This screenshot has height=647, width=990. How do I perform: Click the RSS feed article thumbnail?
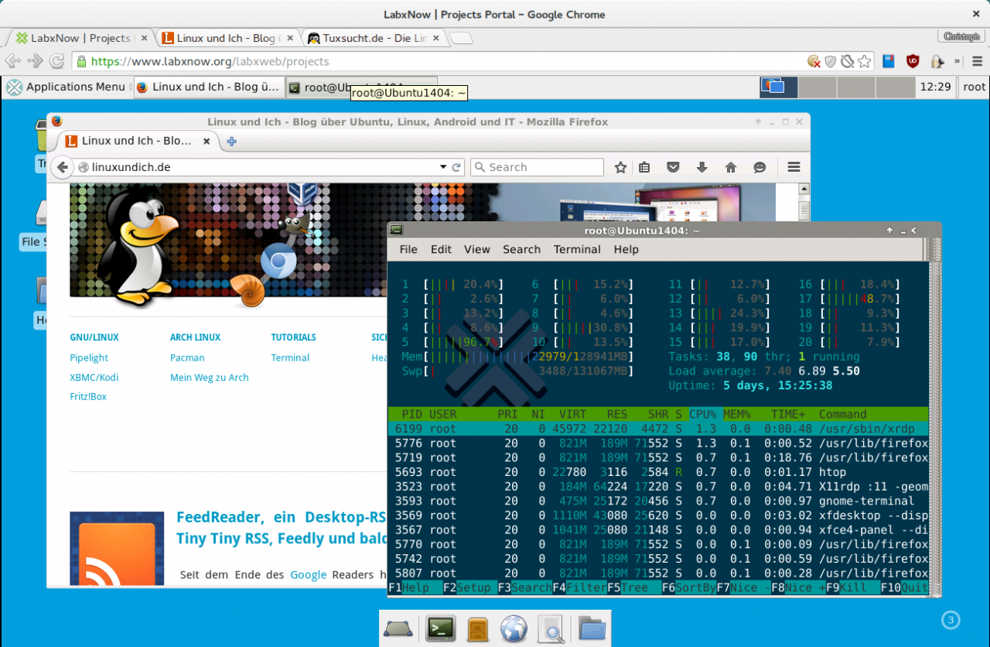pyautogui.click(x=117, y=549)
